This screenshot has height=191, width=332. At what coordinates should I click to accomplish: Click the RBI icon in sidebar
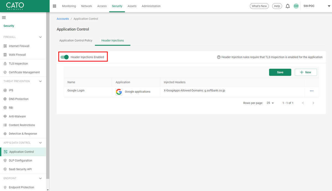pyautogui.click(x=5, y=108)
